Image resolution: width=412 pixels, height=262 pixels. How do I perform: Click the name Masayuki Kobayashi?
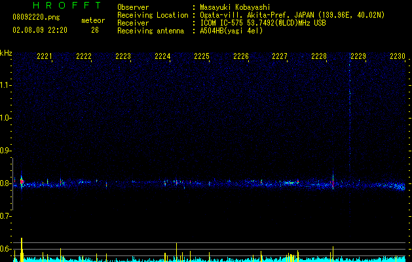(235, 7)
